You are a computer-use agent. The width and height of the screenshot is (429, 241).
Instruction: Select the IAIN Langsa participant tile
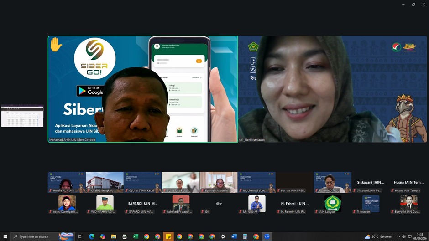click(332, 204)
